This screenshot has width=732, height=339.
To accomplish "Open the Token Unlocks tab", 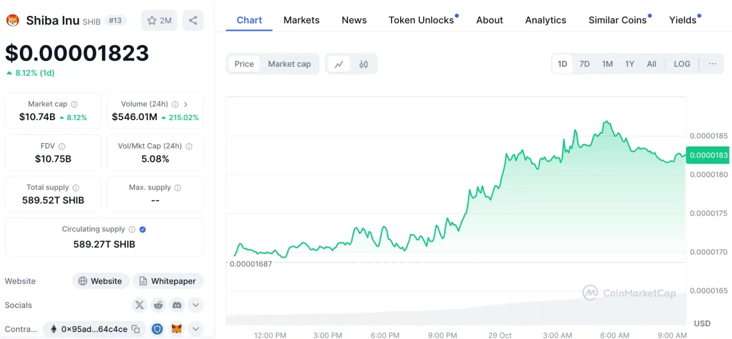I will (x=421, y=20).
